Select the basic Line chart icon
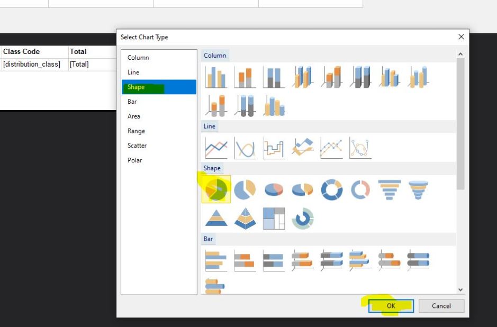The image size is (497, 327). [x=216, y=148]
